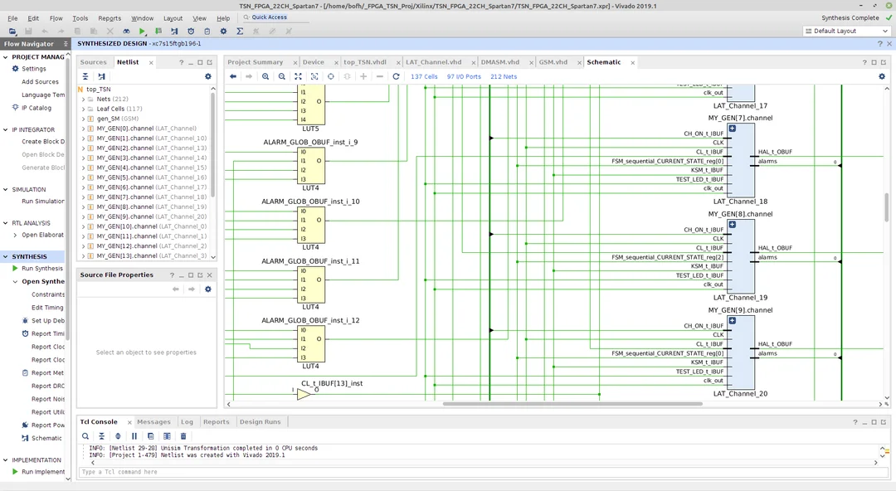Open schematic settings gear icon

[882, 76]
